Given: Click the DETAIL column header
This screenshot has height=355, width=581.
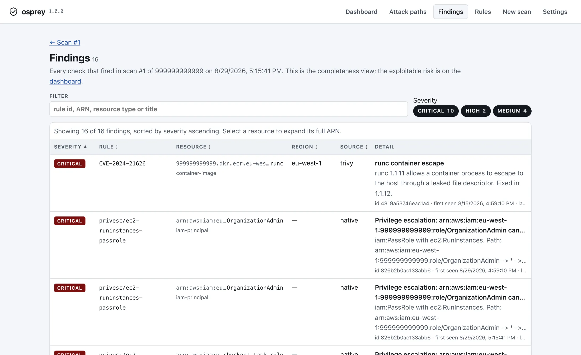Looking at the screenshot, I should 384,147.
